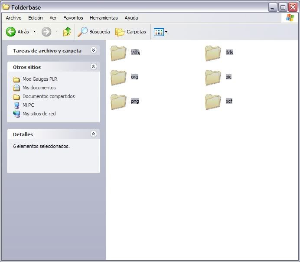This screenshot has height=262, width=300.
Task: Navigate to Mi PC link
Action: tap(28, 105)
